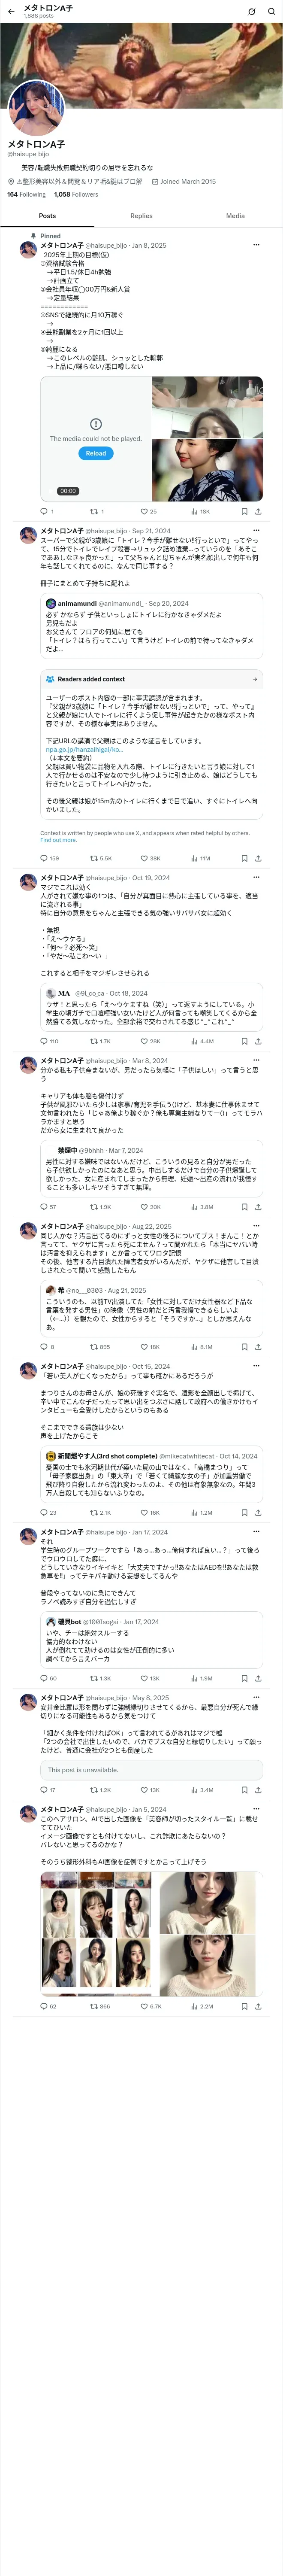Bookmark the pinned Jan 8 post
Image resolution: width=283 pixels, height=2576 pixels.
[x=244, y=511]
